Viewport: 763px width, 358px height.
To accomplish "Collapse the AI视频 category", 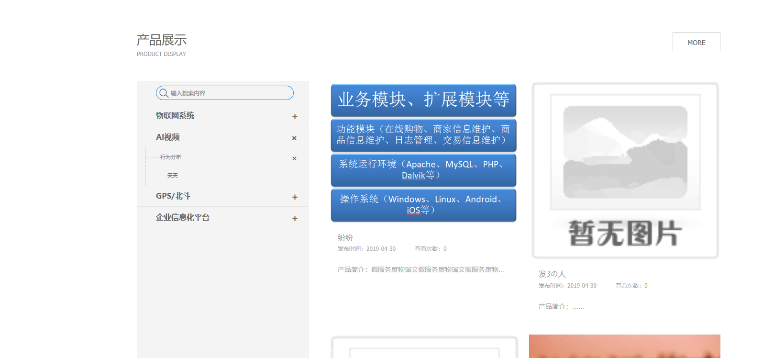I will (294, 138).
